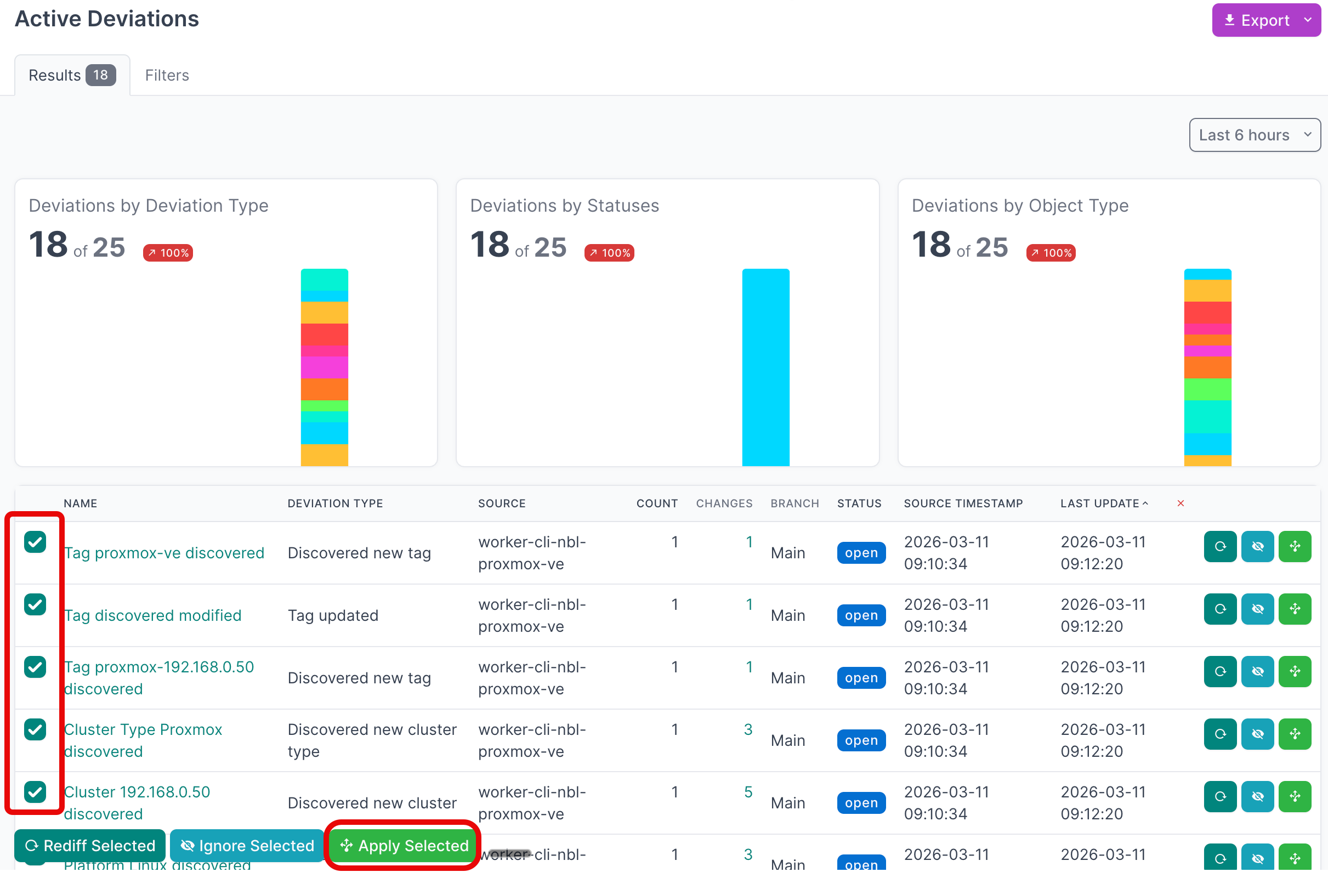Image resolution: width=1328 pixels, height=872 pixels.
Task: Click red X icon in table header
Action: point(1180,503)
